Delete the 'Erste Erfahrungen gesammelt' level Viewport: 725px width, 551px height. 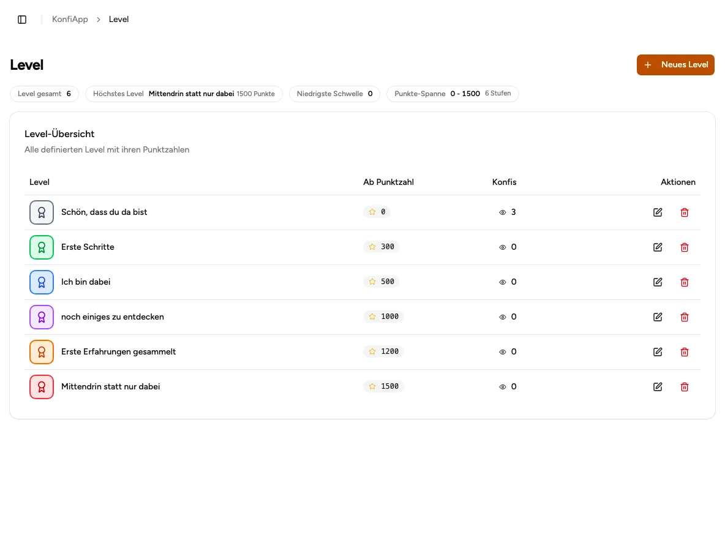pyautogui.click(x=685, y=352)
